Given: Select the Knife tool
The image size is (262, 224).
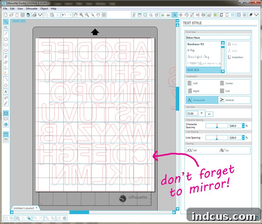Looking at the screenshot, I should pyautogui.click(x=6, y=103).
